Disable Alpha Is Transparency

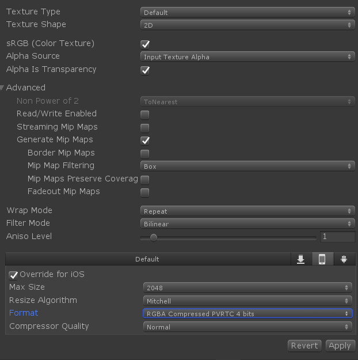coord(145,70)
